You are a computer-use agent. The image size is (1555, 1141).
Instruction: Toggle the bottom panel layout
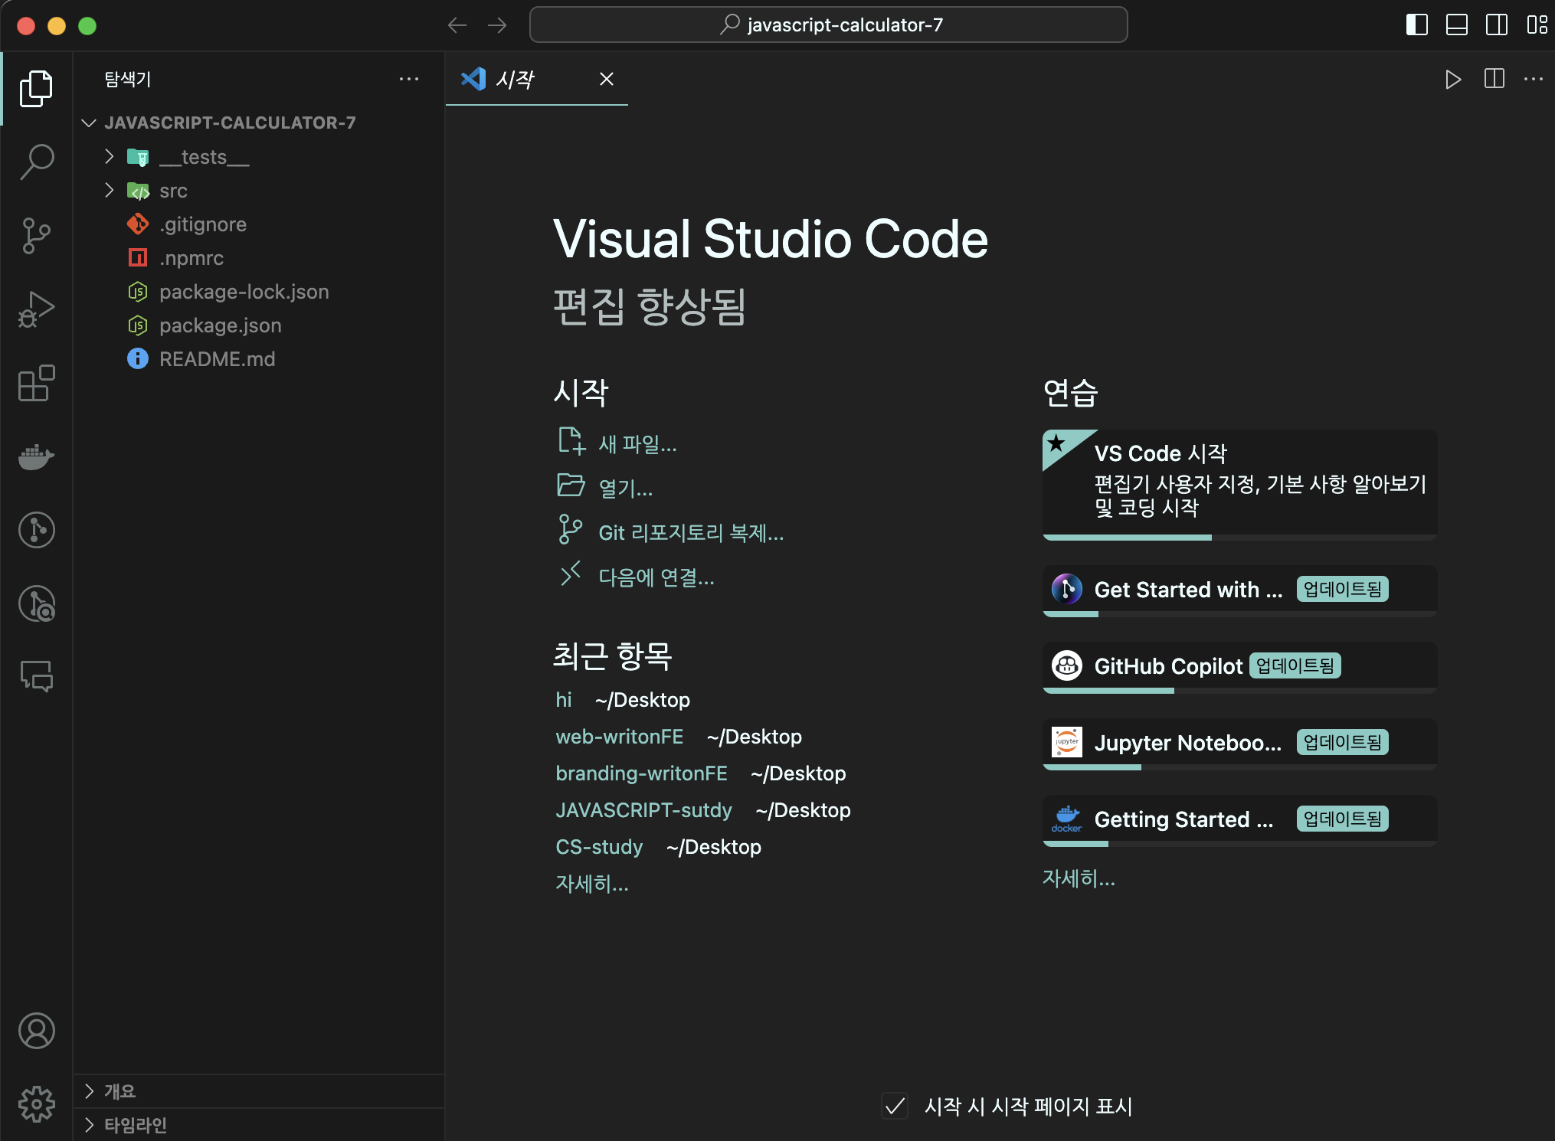1457,25
